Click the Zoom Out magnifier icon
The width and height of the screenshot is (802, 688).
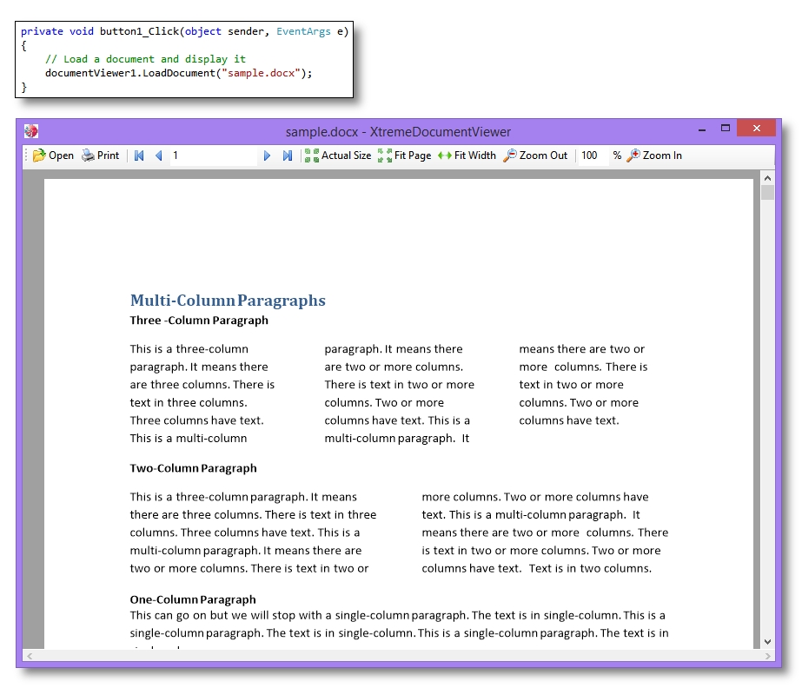point(509,155)
